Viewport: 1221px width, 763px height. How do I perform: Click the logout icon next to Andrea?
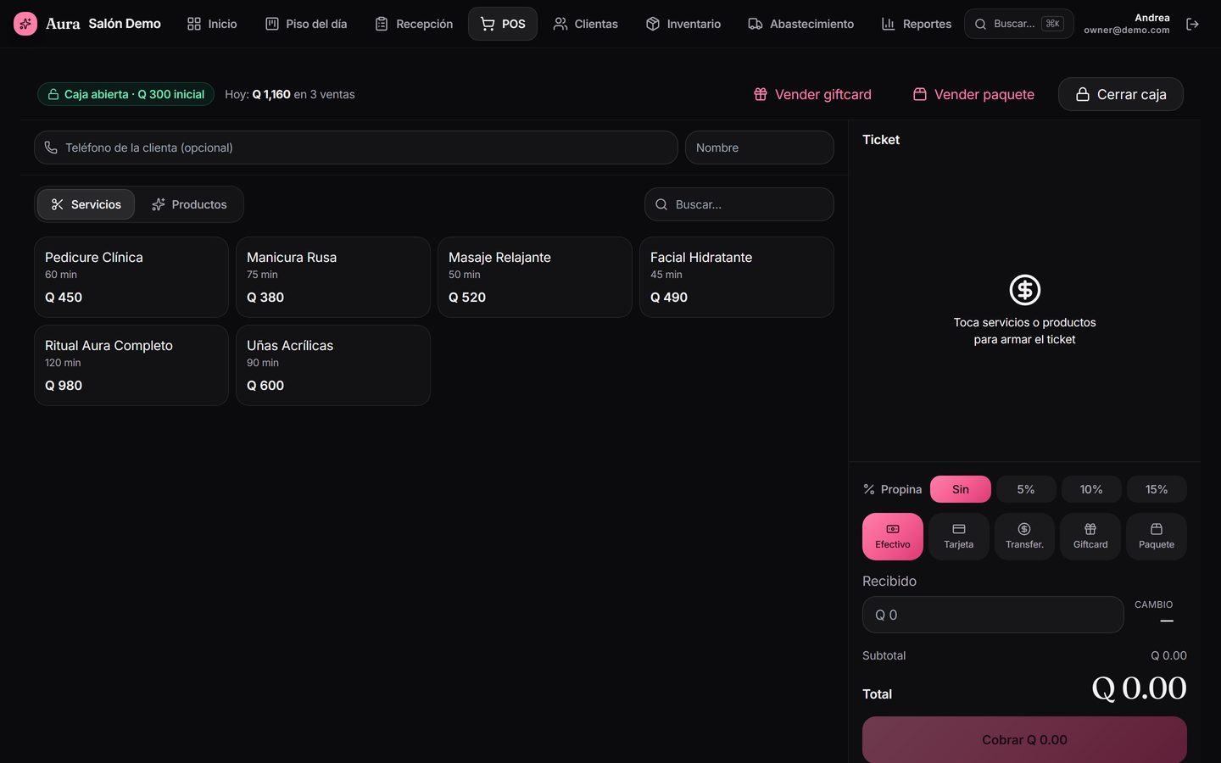[1192, 24]
